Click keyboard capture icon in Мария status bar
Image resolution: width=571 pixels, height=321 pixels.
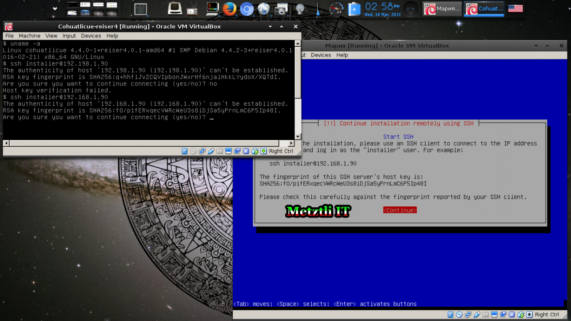coord(530,315)
